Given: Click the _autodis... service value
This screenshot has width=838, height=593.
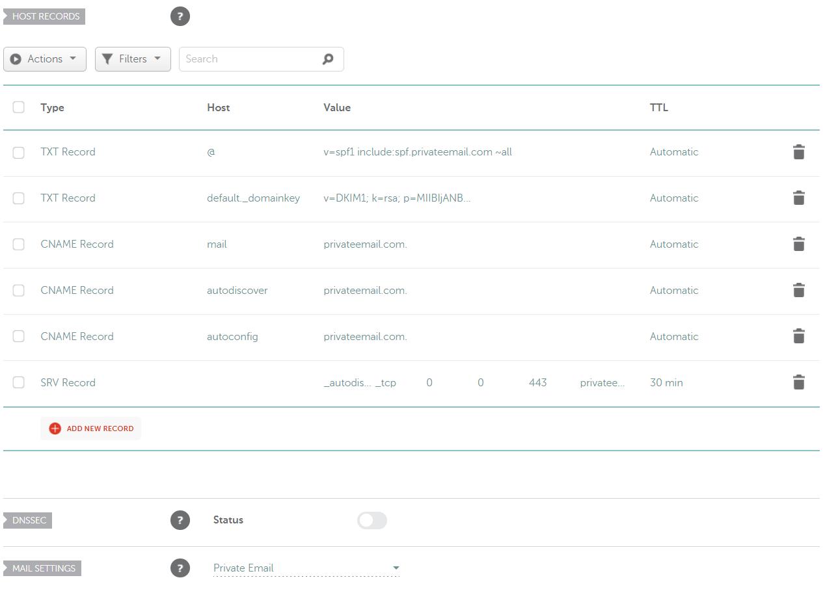Looking at the screenshot, I should coord(347,383).
